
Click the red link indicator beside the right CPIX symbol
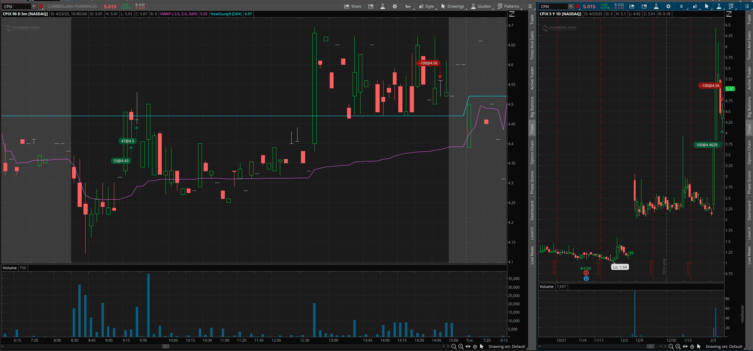[578, 6]
